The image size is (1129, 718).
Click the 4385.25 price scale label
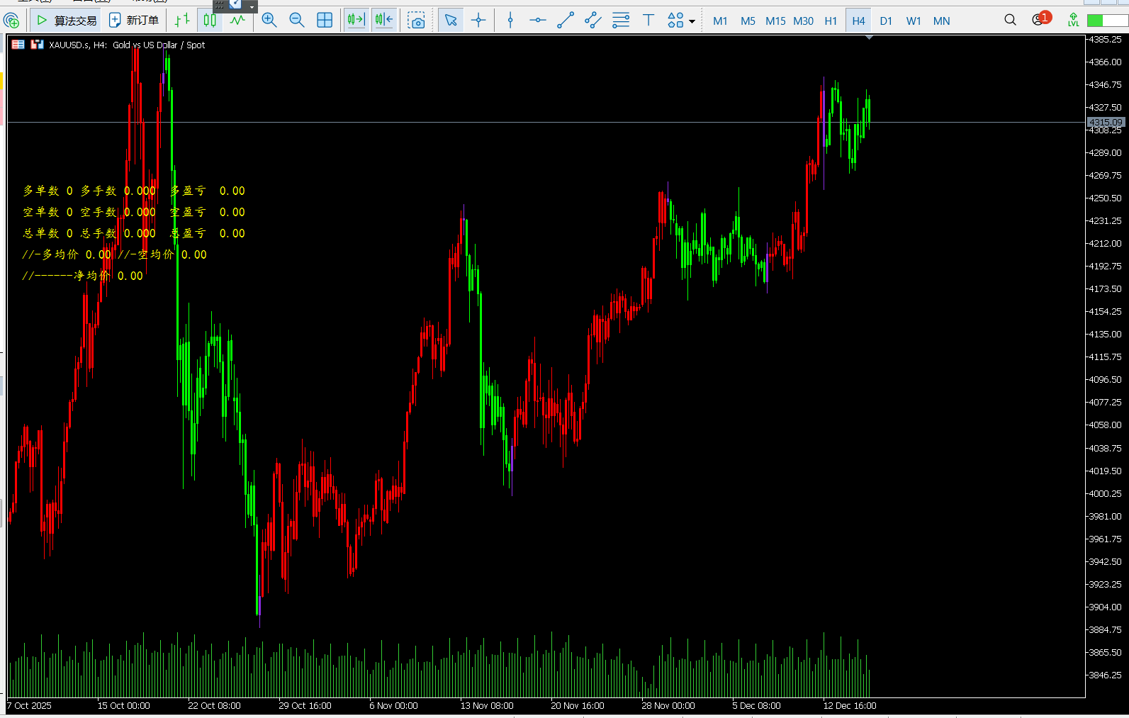pyautogui.click(x=1105, y=39)
